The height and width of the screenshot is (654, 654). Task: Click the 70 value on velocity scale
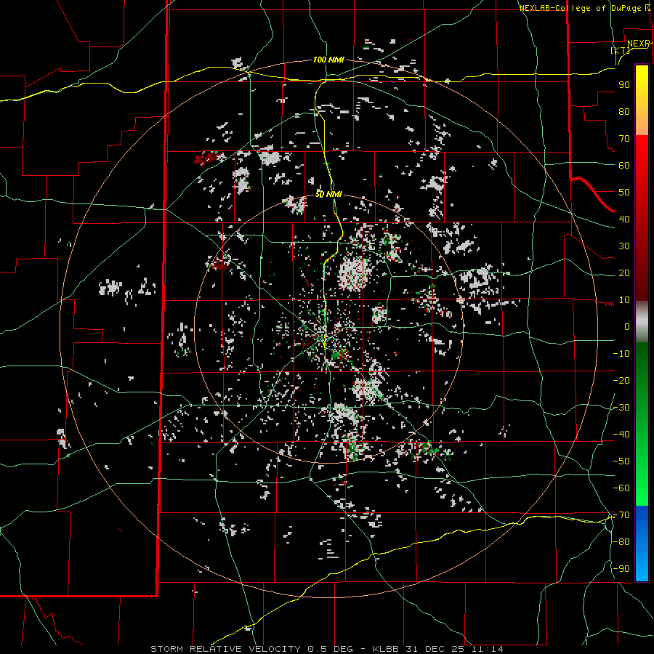click(x=624, y=139)
